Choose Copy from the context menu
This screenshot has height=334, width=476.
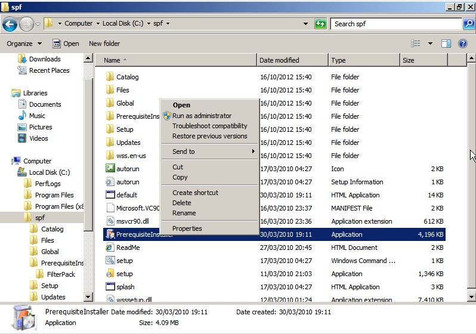click(209, 177)
